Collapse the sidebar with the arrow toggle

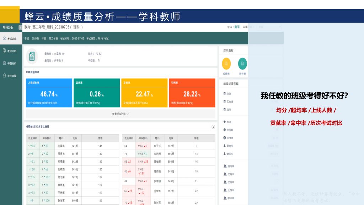pyautogui.click(x=20, y=27)
